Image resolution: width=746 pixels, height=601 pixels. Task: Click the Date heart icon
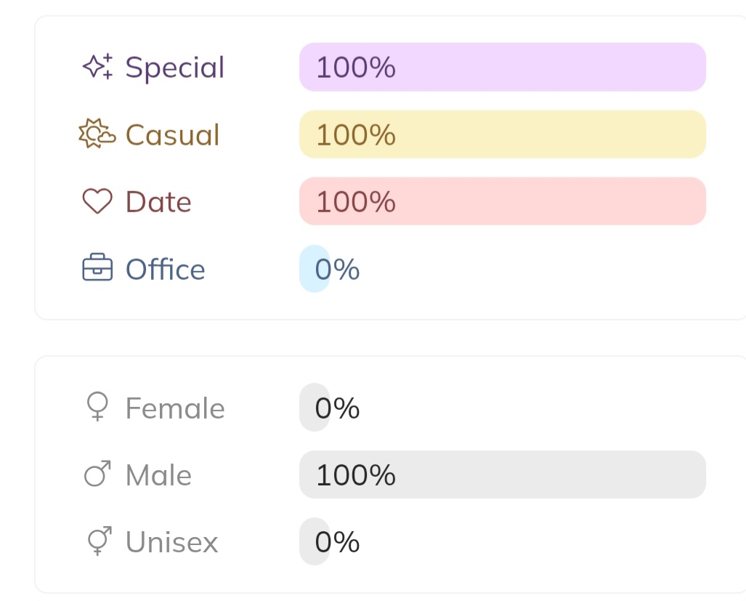click(x=97, y=202)
